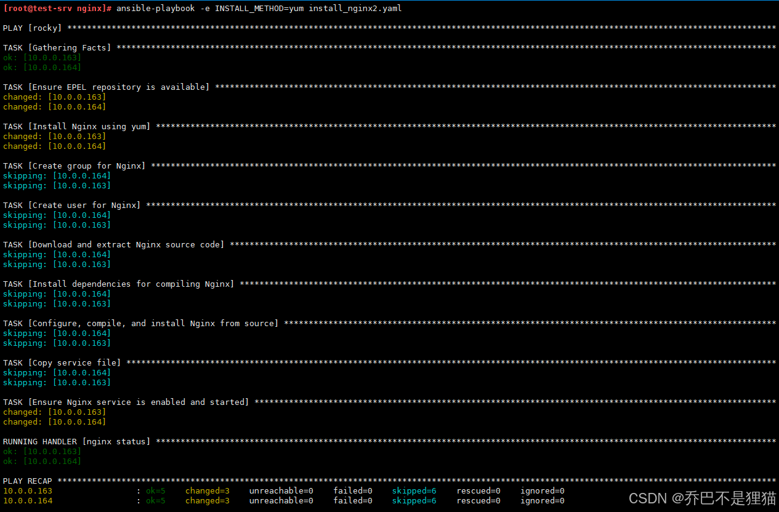Click rescued=0 in the 10.0.0.163 recap row
779x512 pixels.
pos(478,491)
